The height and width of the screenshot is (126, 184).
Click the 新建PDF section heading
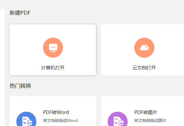pyautogui.click(x=20, y=13)
